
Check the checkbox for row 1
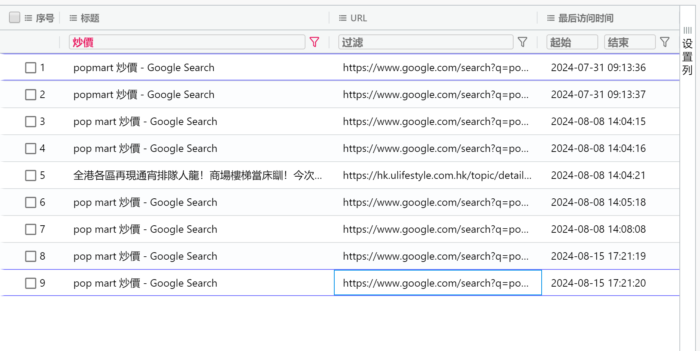coord(31,68)
